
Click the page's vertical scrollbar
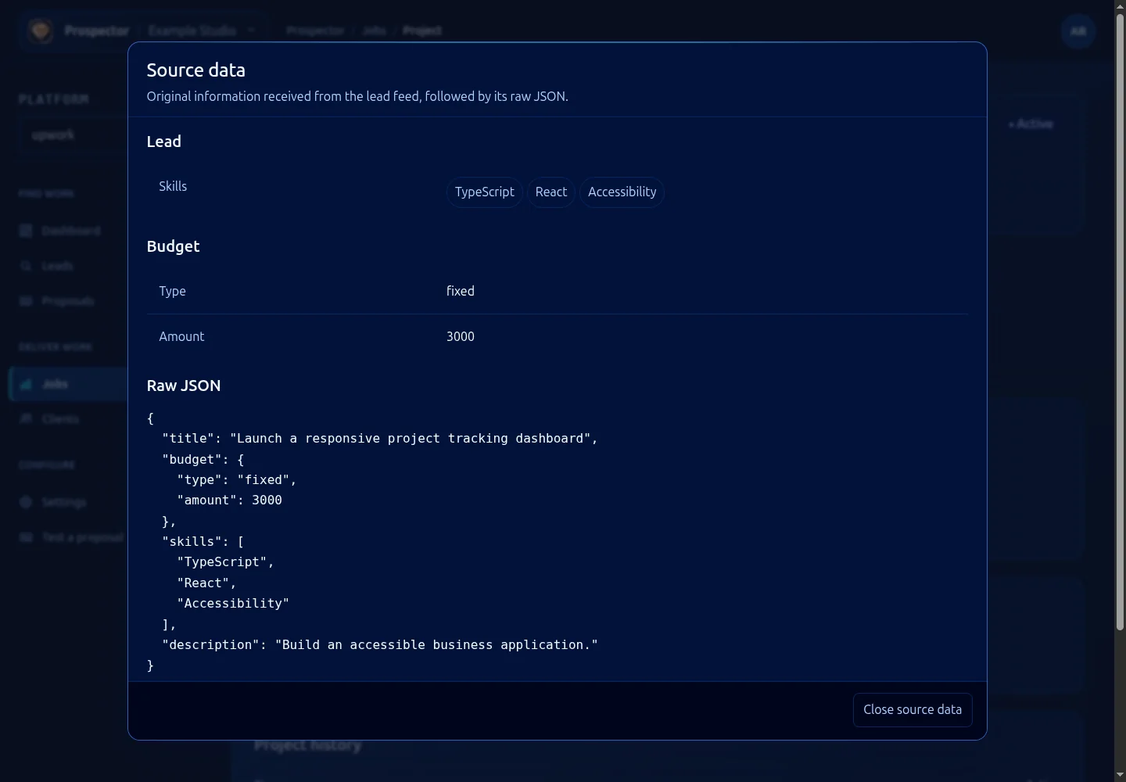1120,321
